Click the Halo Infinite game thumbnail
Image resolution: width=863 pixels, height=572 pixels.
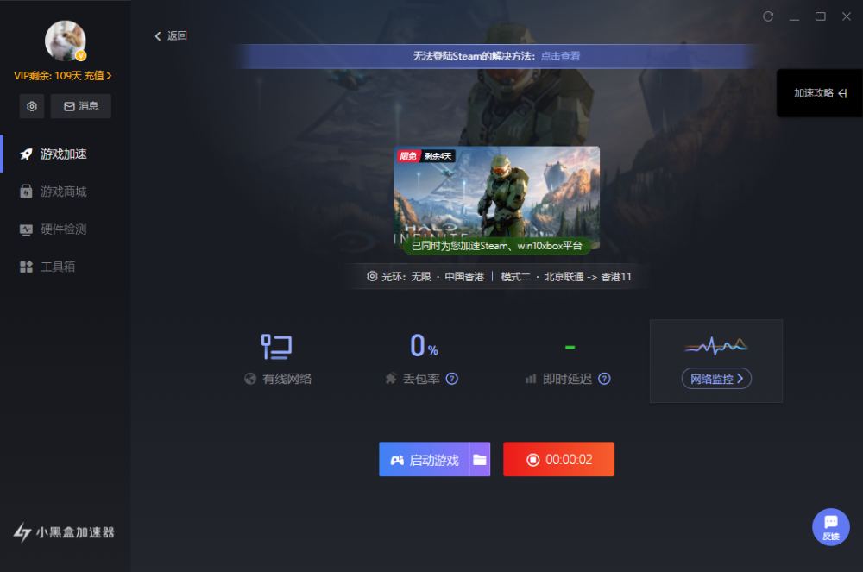(496, 198)
